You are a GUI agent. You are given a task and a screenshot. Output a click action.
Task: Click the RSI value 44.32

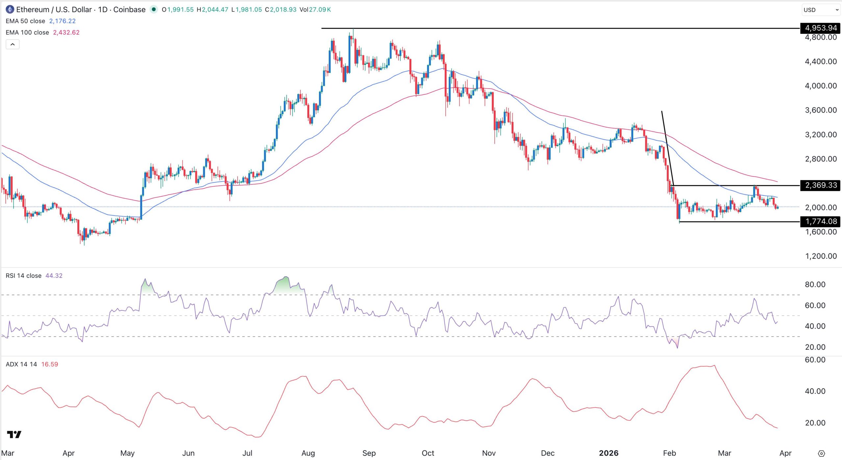pos(54,276)
